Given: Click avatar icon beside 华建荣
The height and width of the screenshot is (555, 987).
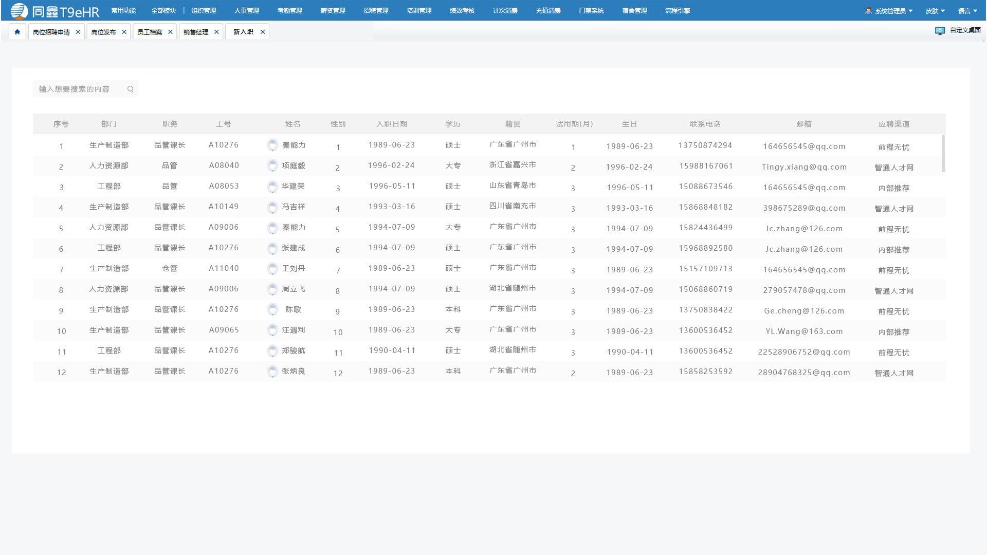Looking at the screenshot, I should (x=272, y=186).
